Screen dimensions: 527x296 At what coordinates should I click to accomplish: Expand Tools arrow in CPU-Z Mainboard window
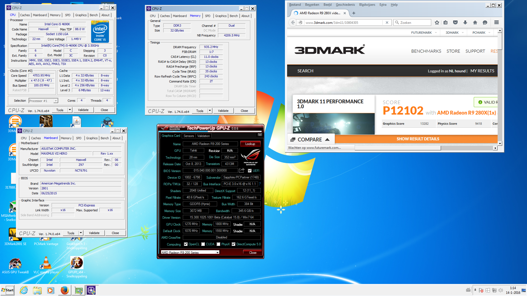point(81,233)
